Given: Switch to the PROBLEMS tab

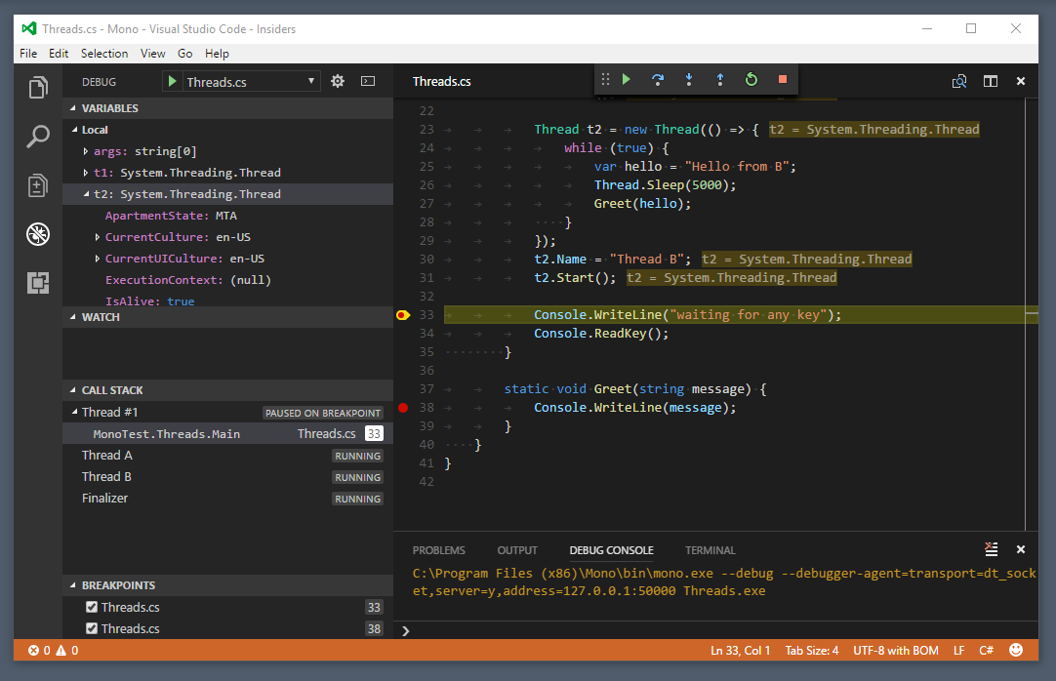Looking at the screenshot, I should [439, 550].
